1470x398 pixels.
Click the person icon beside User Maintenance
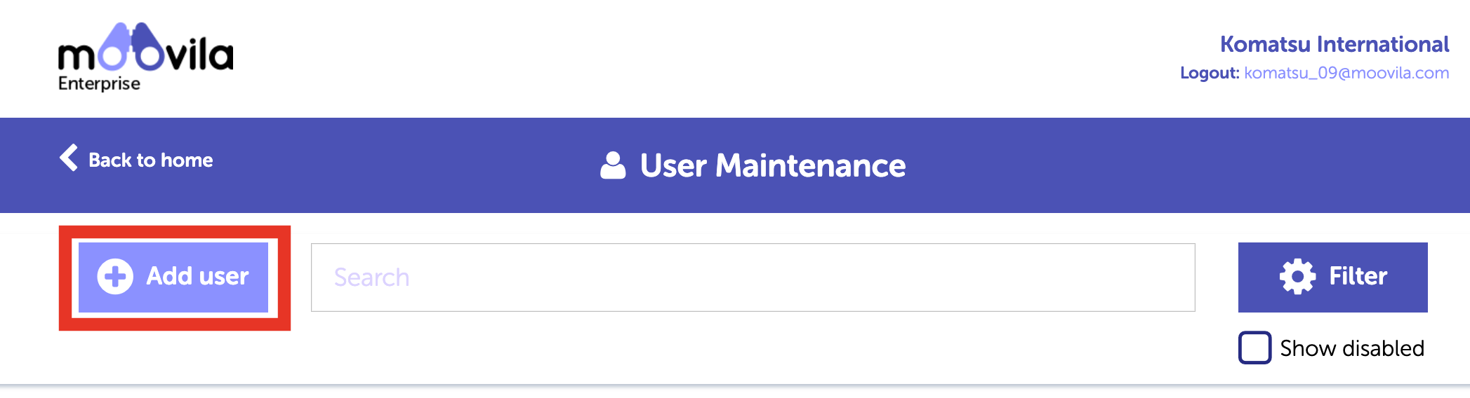click(x=613, y=165)
